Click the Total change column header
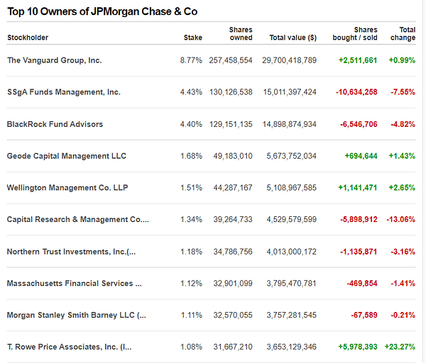The width and height of the screenshot is (426, 363). click(x=403, y=33)
